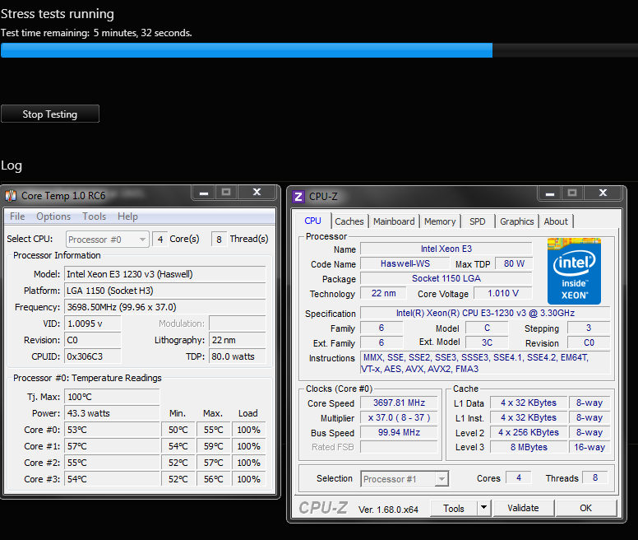The height and width of the screenshot is (540, 638).
Task: Click Core #0 temperature 53°C
Action: pyautogui.click(x=112, y=430)
